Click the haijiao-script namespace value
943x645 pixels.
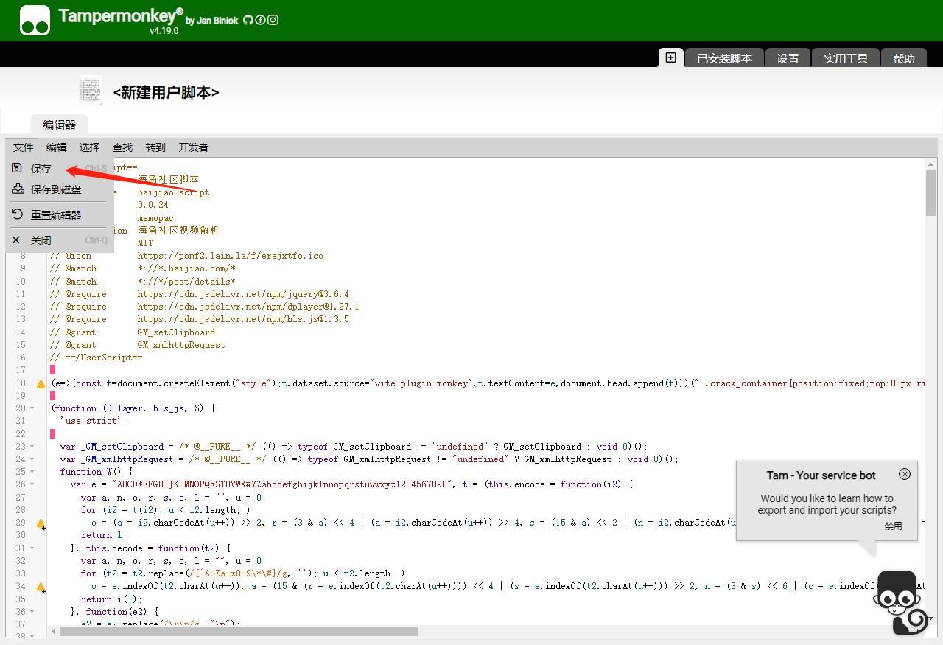173,192
